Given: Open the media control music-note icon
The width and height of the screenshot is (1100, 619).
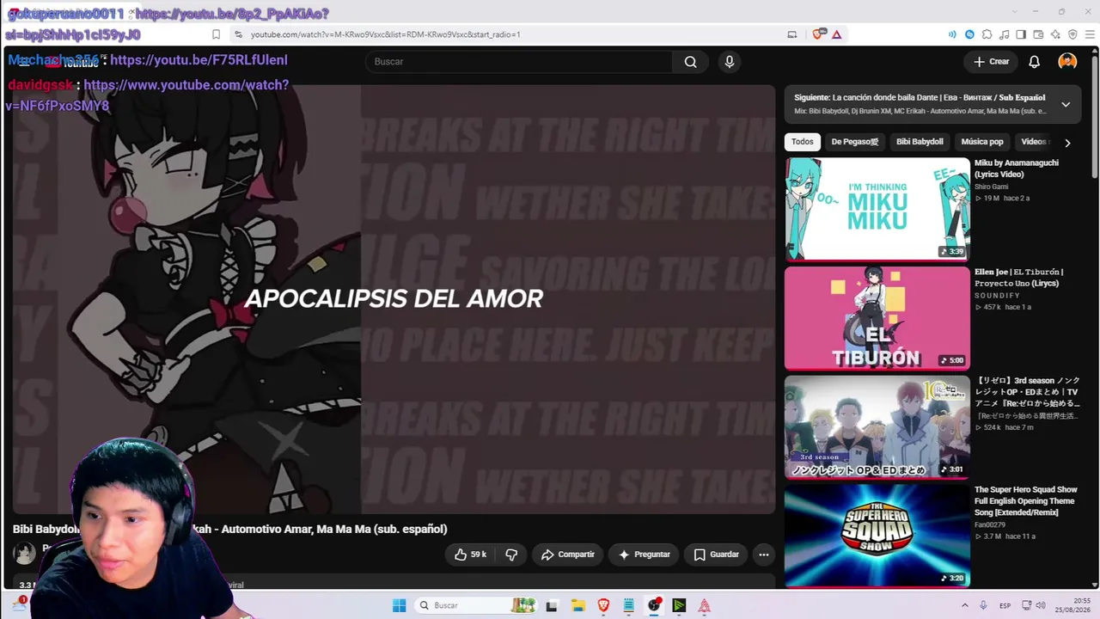Looking at the screenshot, I should pos(1004,34).
